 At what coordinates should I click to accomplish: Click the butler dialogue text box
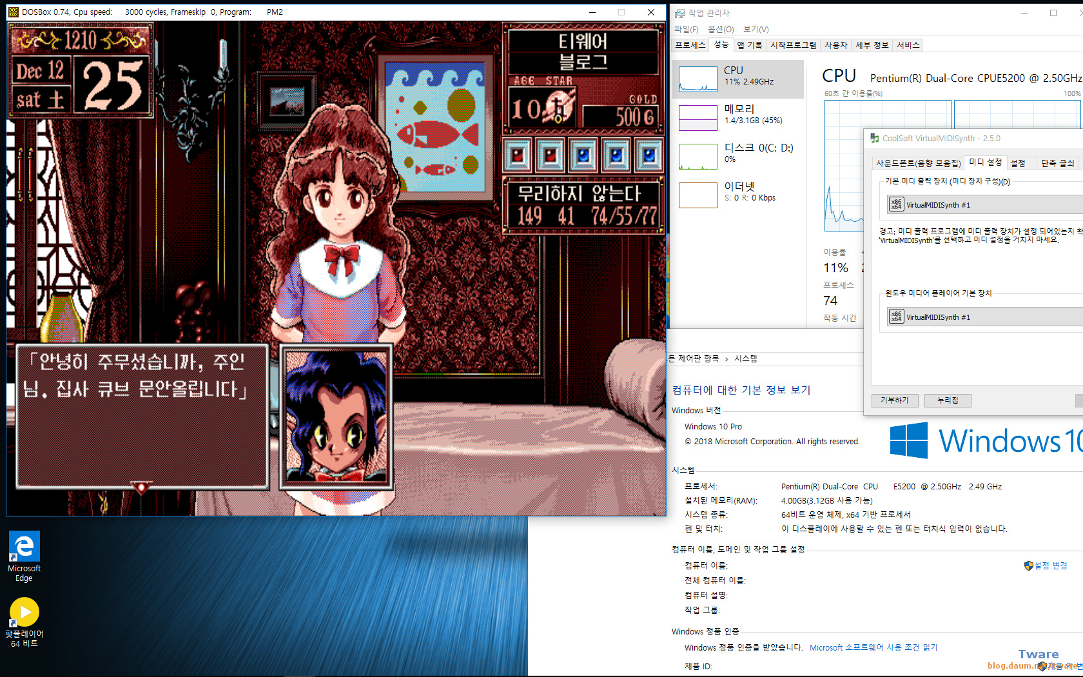click(141, 417)
